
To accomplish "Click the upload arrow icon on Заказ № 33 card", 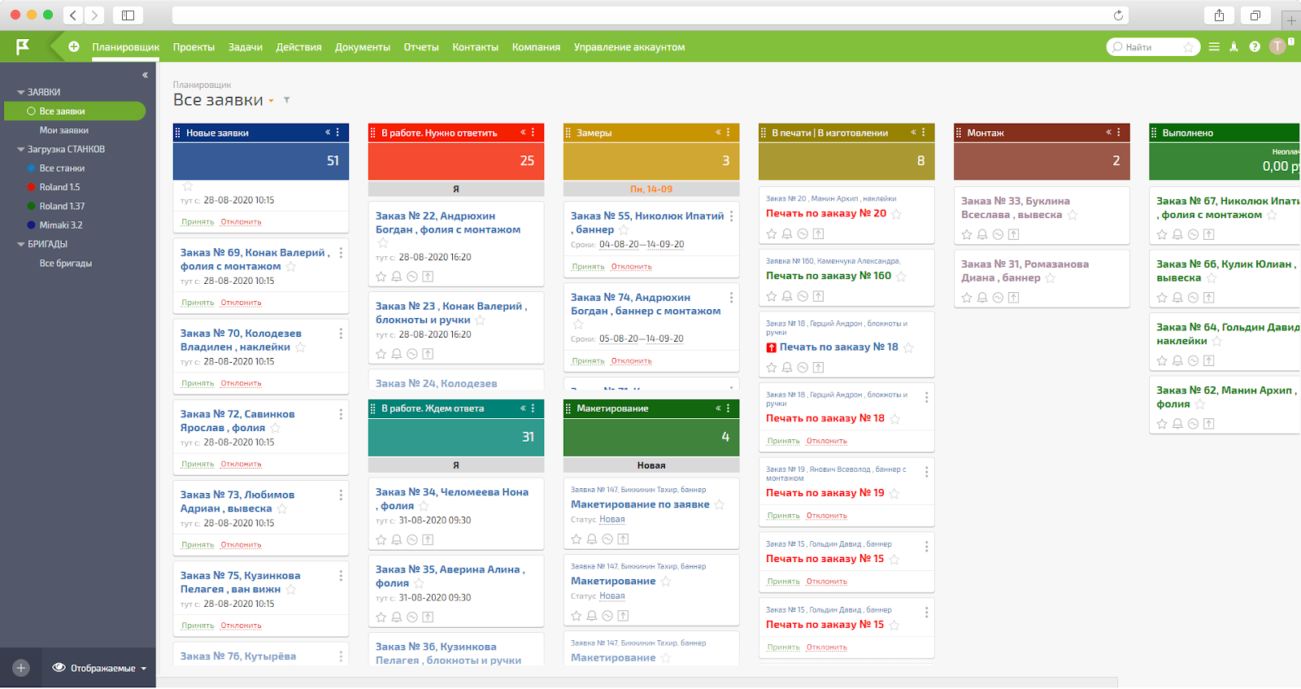I will (1013, 234).
